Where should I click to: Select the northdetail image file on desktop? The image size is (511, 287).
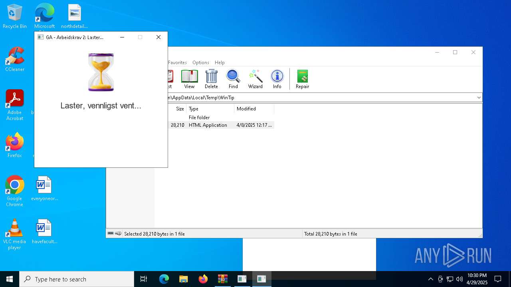[74, 16]
